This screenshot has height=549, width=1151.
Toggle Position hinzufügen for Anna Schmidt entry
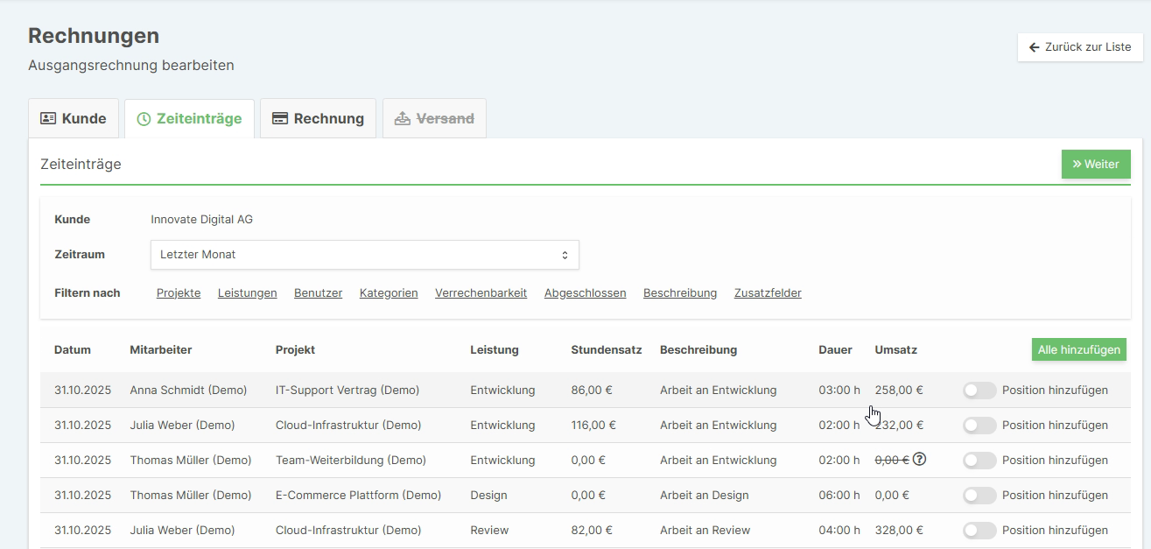(979, 391)
